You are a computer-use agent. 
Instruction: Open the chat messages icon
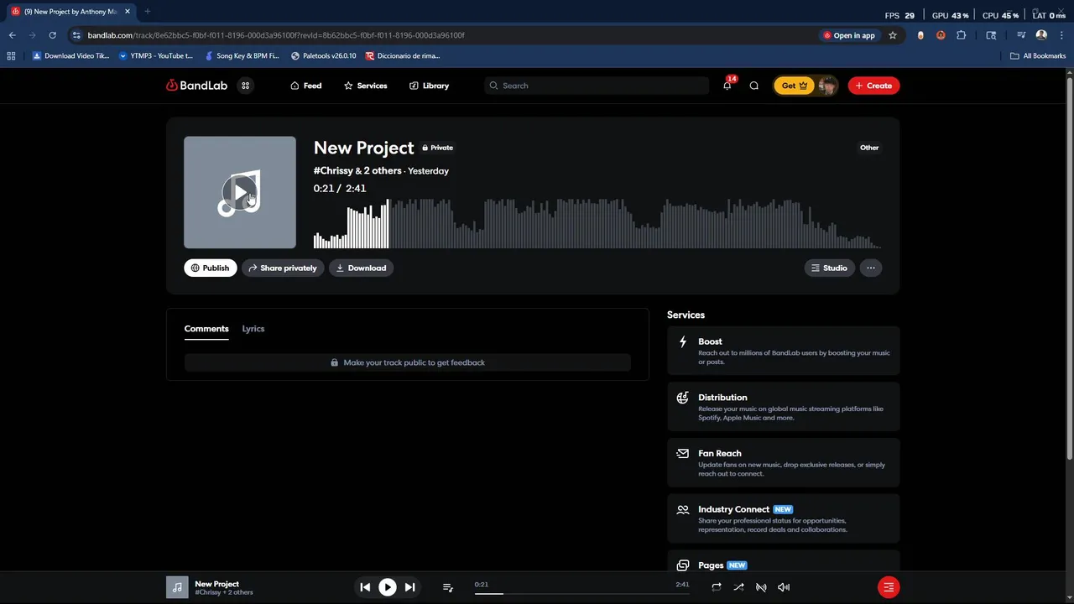click(753, 86)
